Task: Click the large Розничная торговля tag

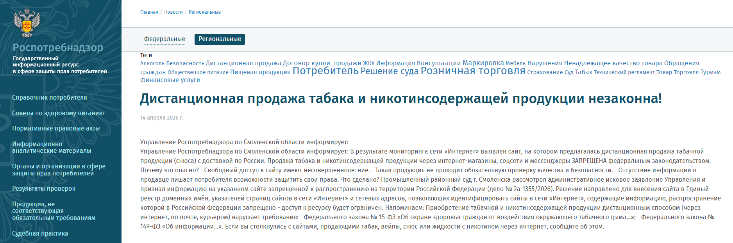Action: (x=473, y=71)
